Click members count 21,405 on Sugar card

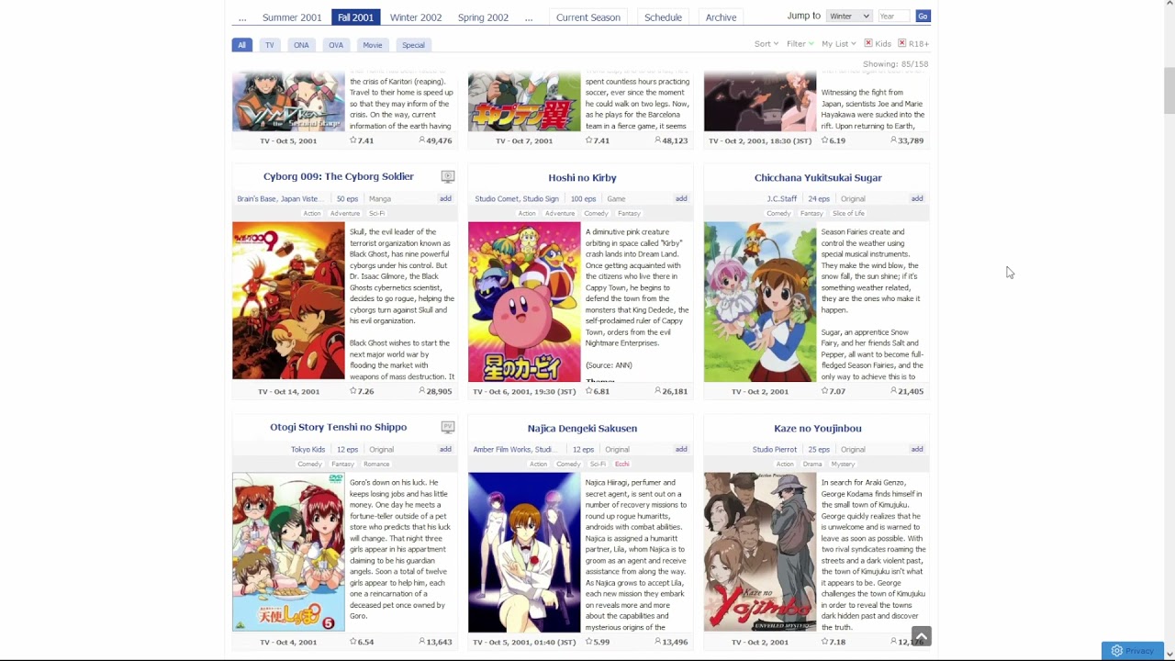(x=908, y=391)
